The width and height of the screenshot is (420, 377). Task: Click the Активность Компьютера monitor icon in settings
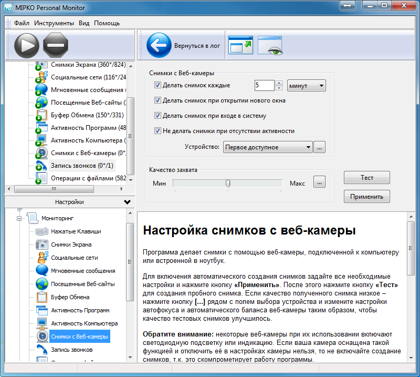coord(42,323)
